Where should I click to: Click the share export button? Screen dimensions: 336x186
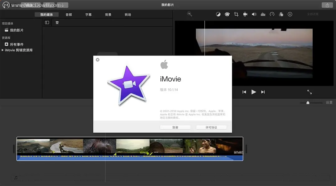pyautogui.click(x=327, y=5)
